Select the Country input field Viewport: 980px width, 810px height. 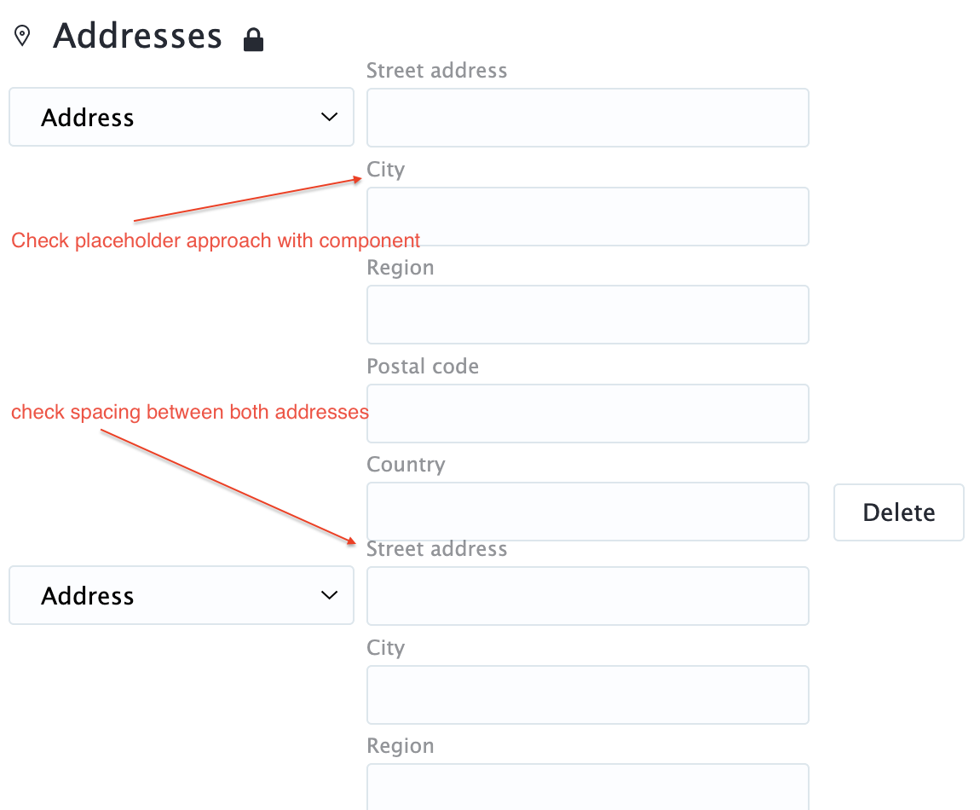[587, 512]
